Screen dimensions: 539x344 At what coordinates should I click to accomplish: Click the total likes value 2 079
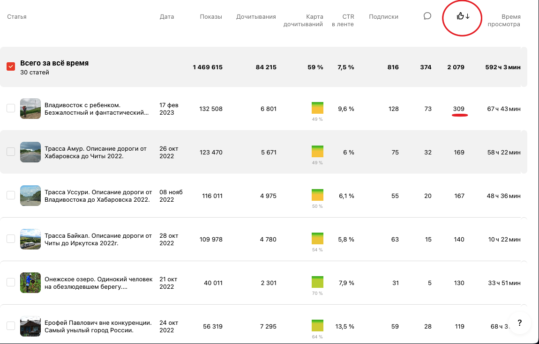[456, 67]
